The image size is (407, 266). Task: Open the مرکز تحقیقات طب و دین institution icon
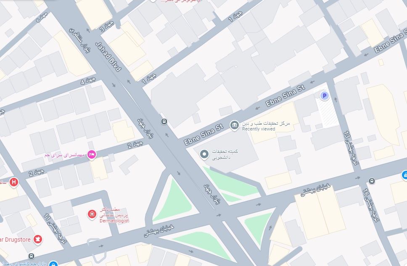click(x=234, y=125)
